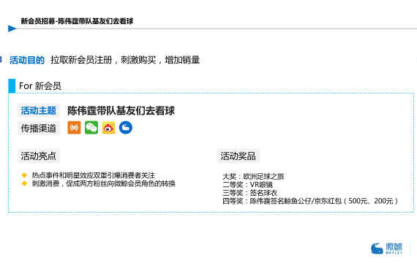Click the blue arrow beside the slide title
Viewport: 417px width, 263px height.
pos(12,28)
